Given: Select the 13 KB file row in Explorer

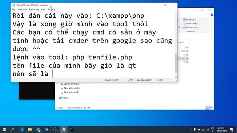Looking at the screenshot, I should coord(183,55).
